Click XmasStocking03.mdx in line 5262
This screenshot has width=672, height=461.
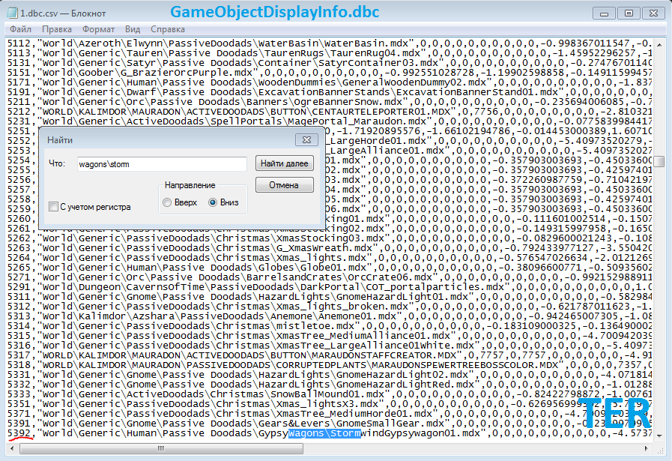tap(330, 238)
